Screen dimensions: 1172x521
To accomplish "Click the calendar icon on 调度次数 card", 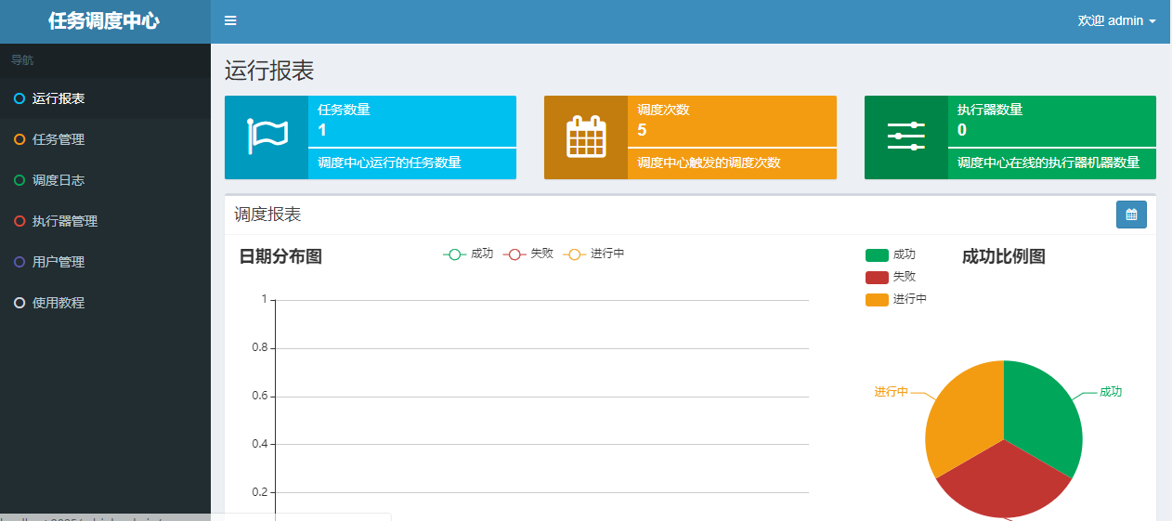I will point(586,137).
